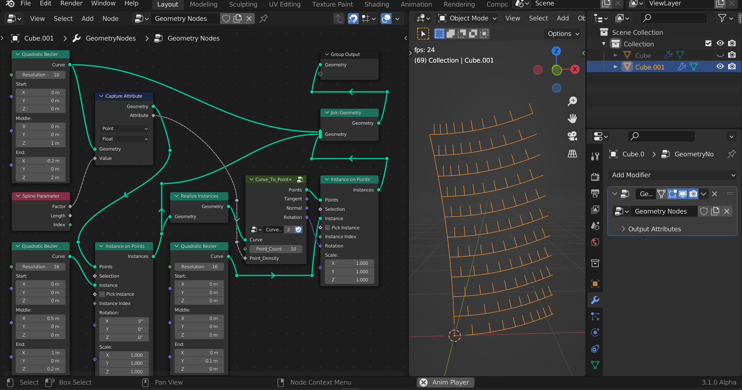742x390 pixels.
Task: Open Float type dropdown in Capture Attribute
Action: pyautogui.click(x=124, y=139)
